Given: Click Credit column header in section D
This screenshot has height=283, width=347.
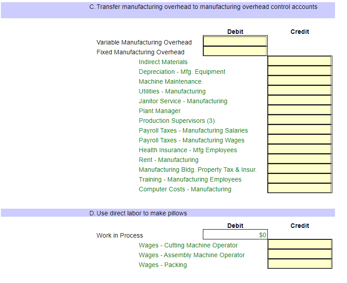Looking at the screenshot, I should (x=300, y=226).
